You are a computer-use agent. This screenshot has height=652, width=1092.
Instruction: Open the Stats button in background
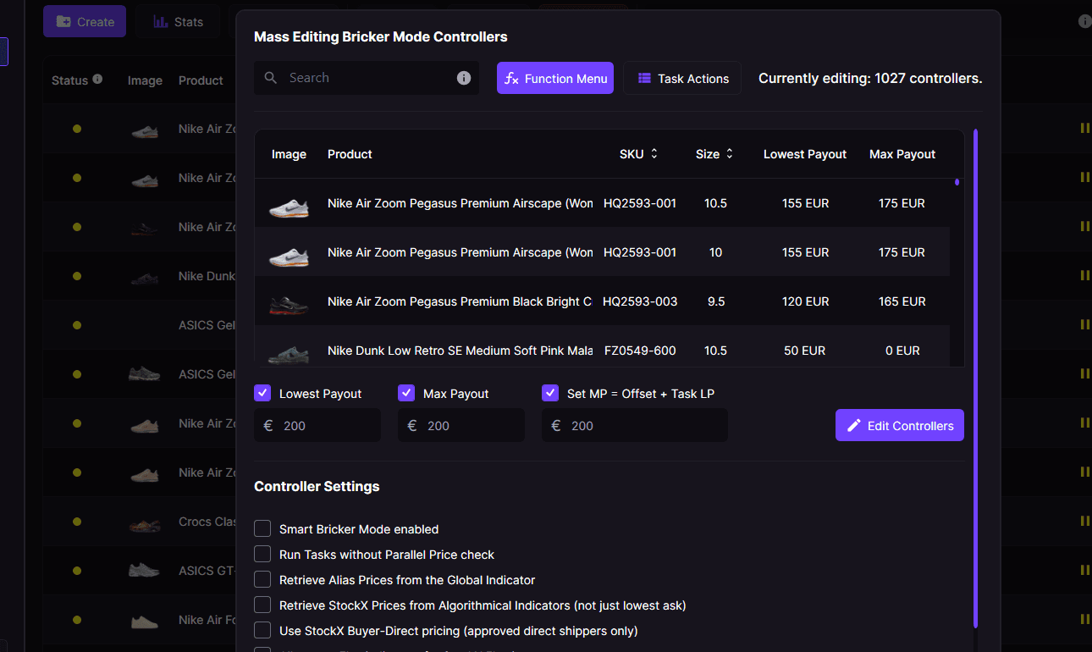point(178,22)
